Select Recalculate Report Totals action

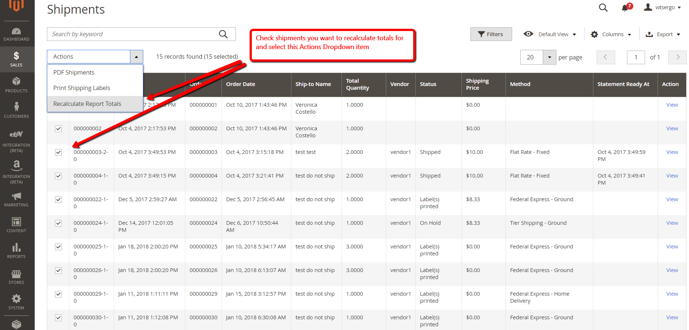point(95,104)
